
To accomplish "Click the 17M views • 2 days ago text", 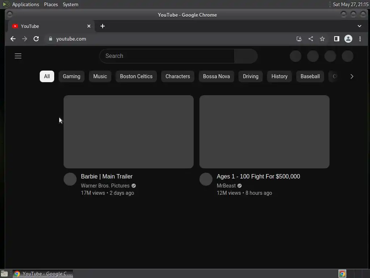I will click(x=107, y=193).
